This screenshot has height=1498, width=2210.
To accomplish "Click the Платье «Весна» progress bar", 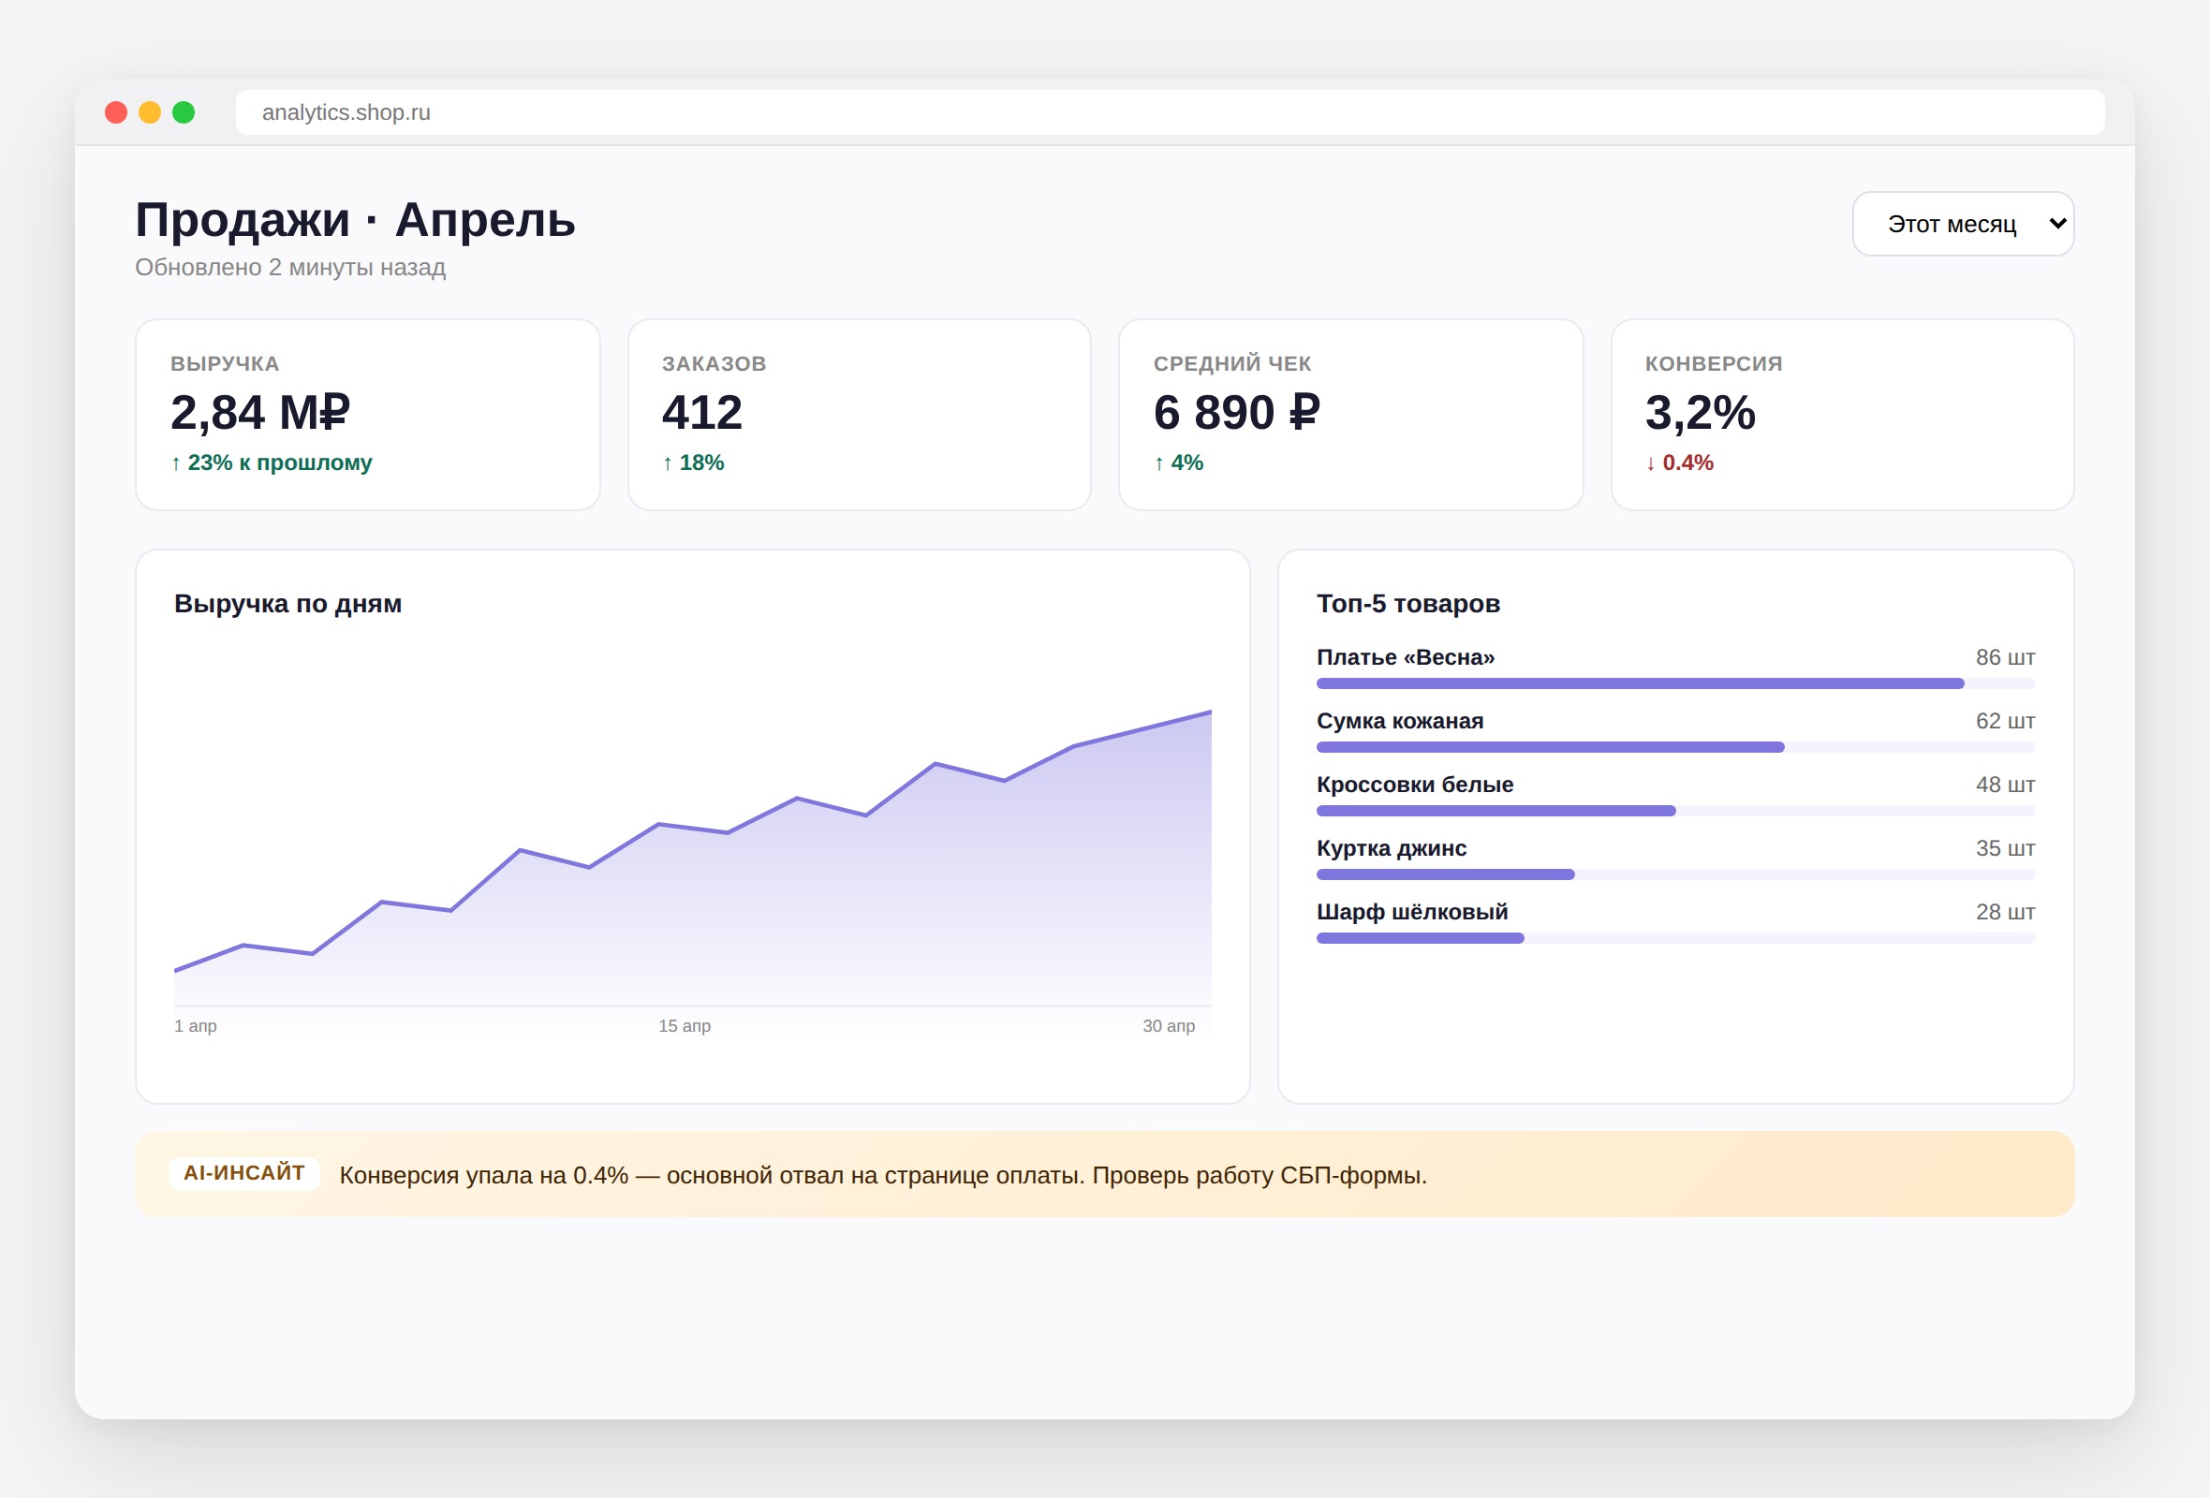I will [1675, 683].
